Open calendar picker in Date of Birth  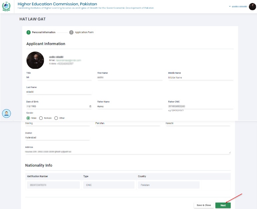90,107
